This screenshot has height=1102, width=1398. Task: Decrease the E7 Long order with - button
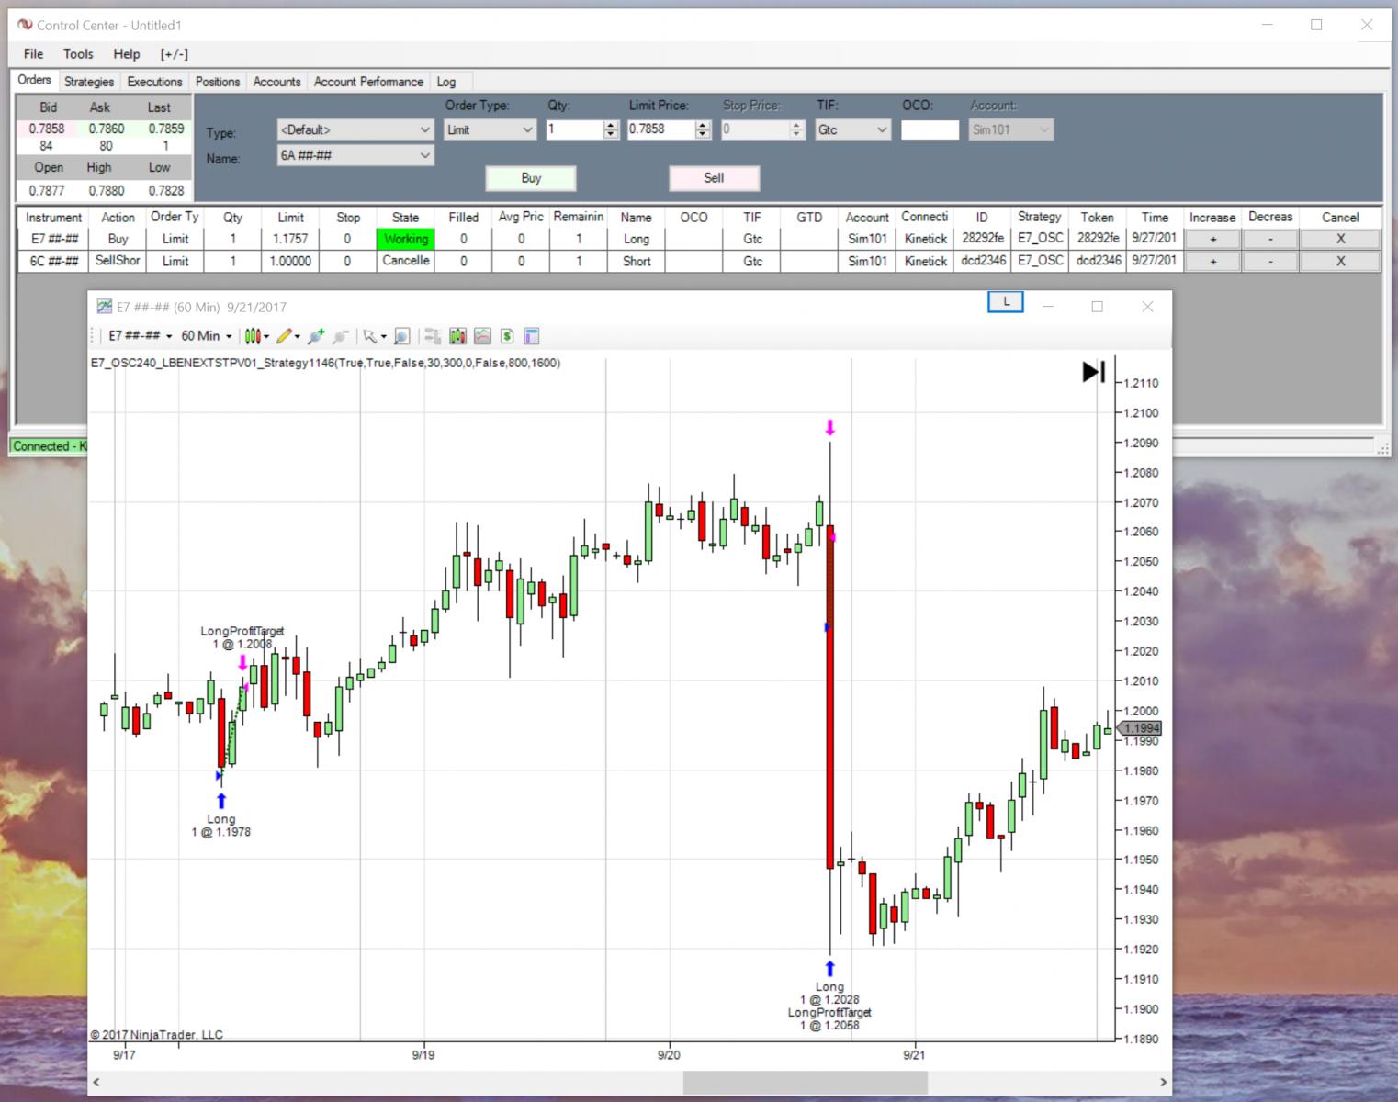point(1270,239)
